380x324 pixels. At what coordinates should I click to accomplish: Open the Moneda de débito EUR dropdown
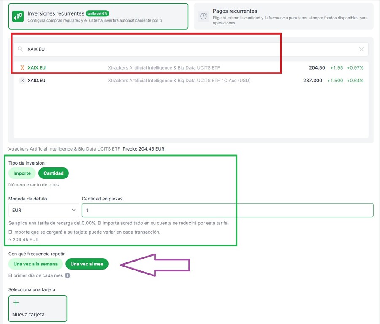click(x=44, y=210)
